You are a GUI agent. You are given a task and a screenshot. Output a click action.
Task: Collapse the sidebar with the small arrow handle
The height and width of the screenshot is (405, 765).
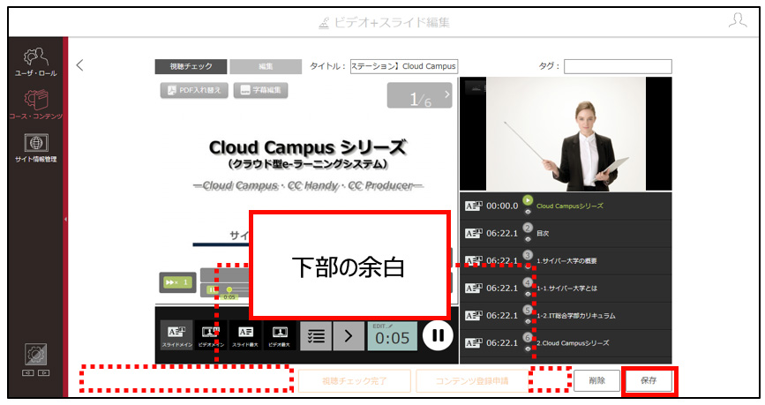(65, 220)
